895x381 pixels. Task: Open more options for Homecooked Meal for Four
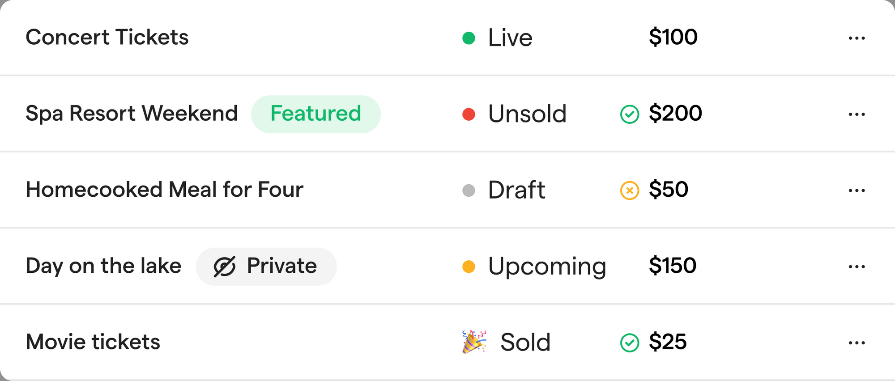pos(857,190)
